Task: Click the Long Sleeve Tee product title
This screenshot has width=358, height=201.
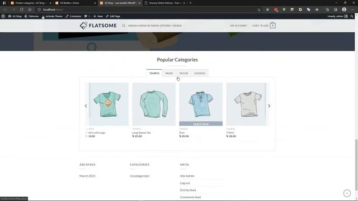Action: coord(142,133)
